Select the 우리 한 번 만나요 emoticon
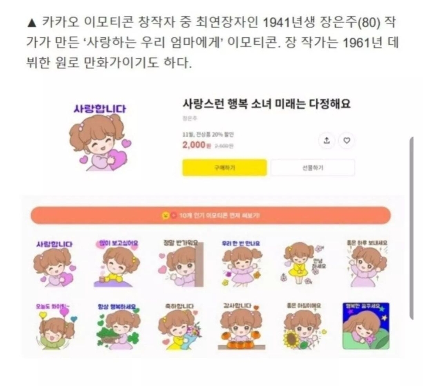423x386 pixels. point(241,263)
